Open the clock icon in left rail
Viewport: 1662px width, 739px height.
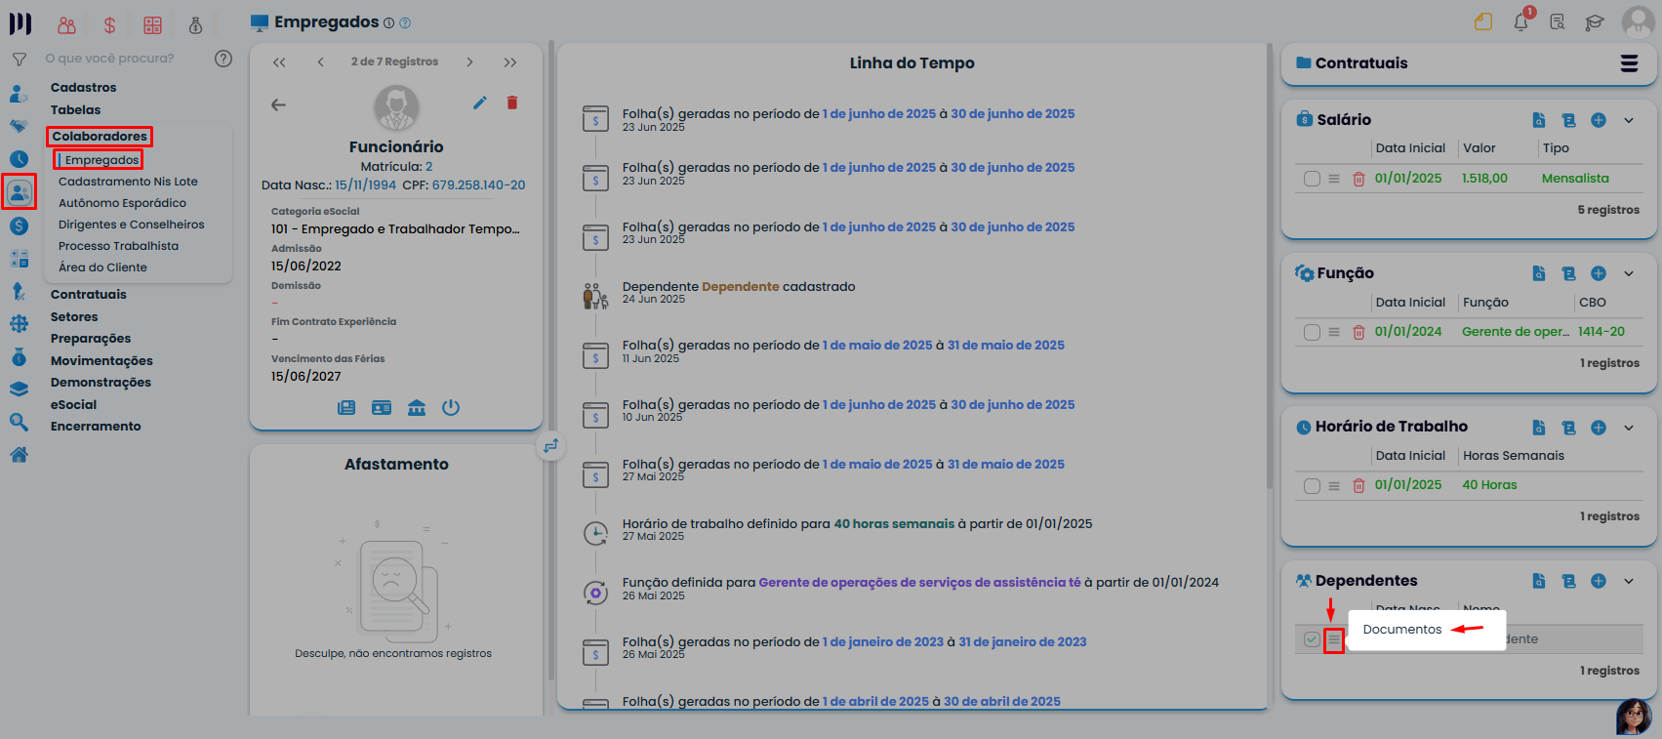coord(19,159)
